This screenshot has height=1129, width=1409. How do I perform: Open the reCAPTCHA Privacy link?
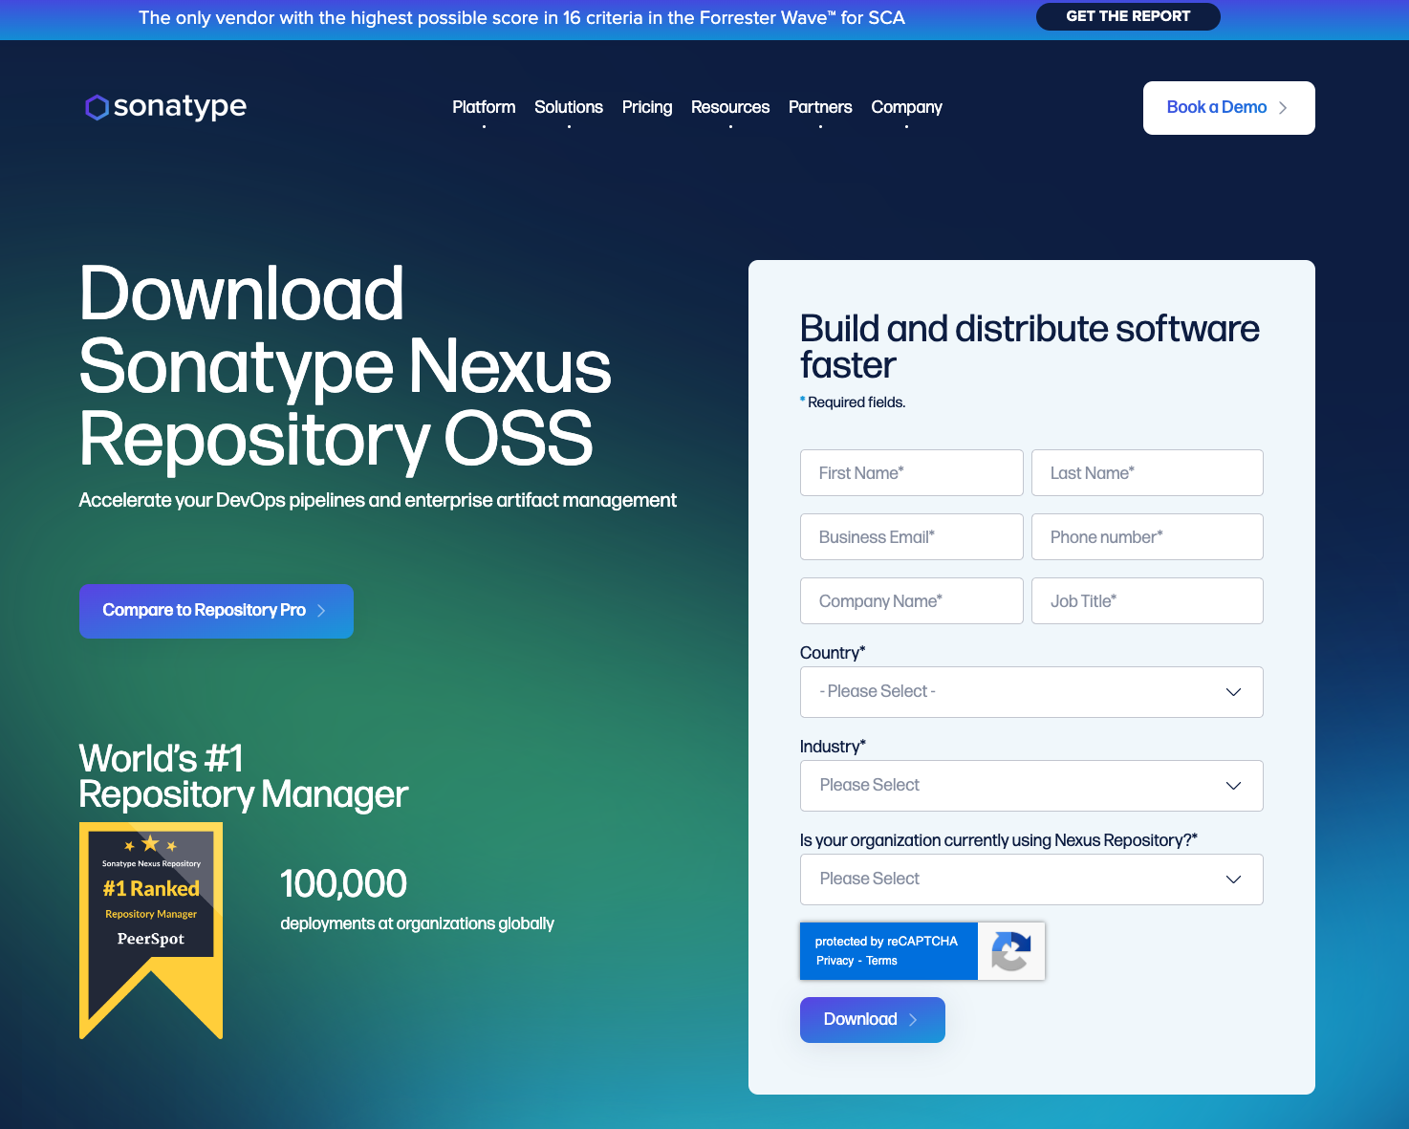point(835,961)
